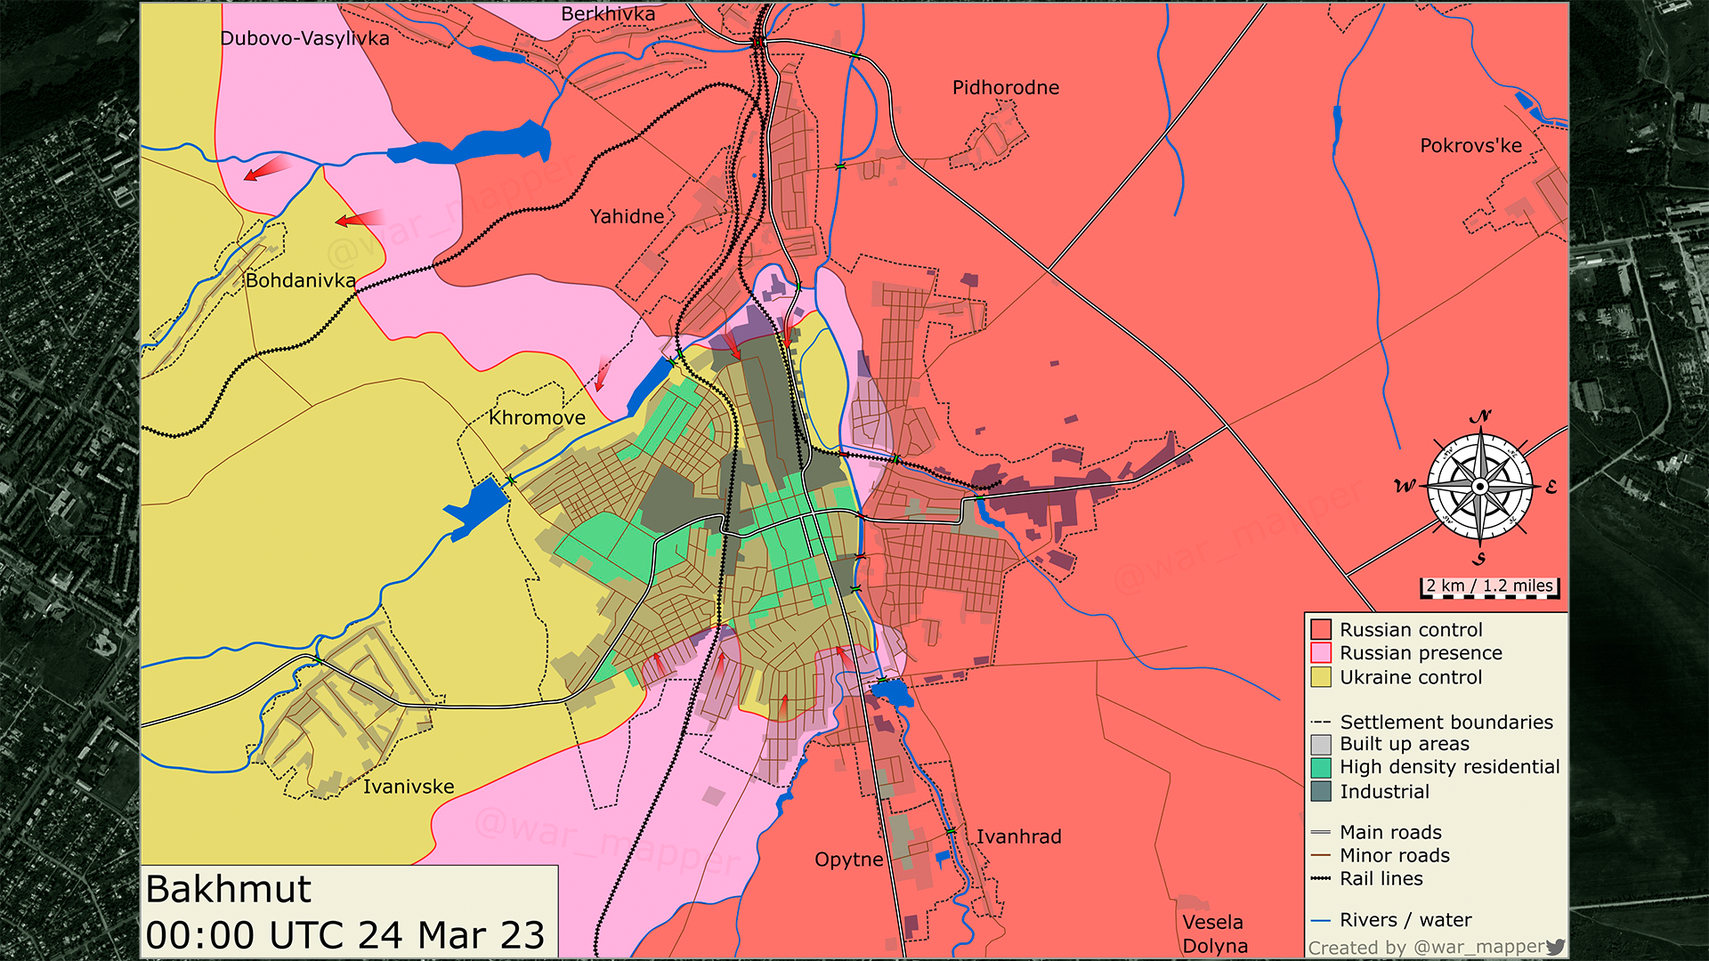Click the Pokrovs'ke place label
1709x961 pixels.
[1470, 146]
